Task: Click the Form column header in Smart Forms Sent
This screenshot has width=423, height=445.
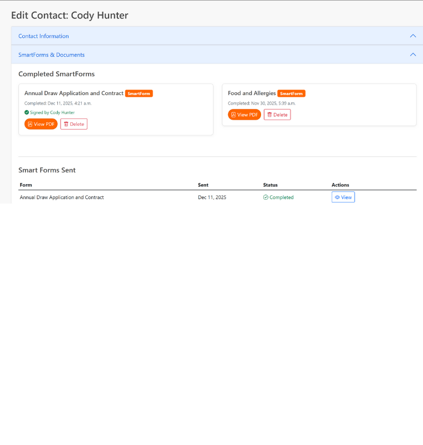Action: [x=25, y=185]
